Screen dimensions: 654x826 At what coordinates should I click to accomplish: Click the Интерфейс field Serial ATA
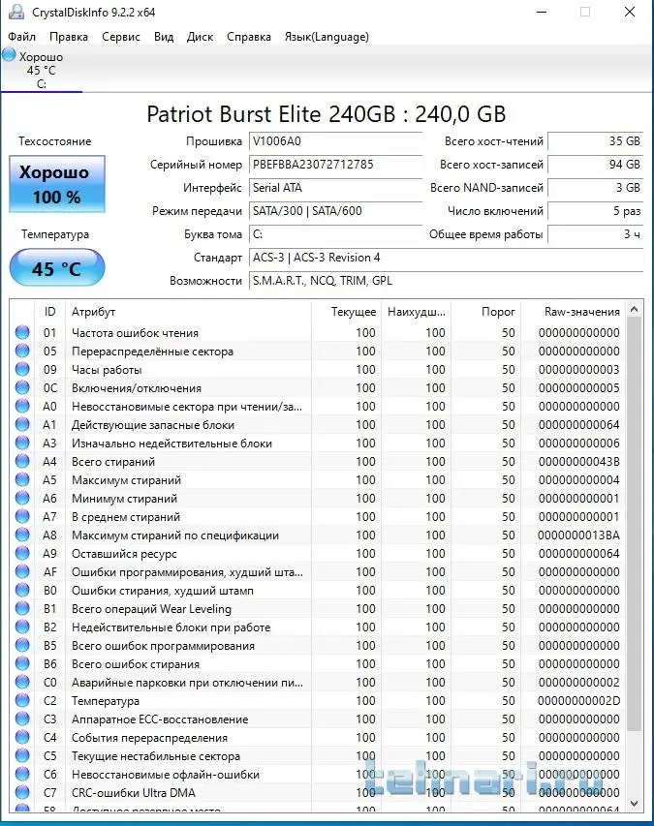(335, 188)
